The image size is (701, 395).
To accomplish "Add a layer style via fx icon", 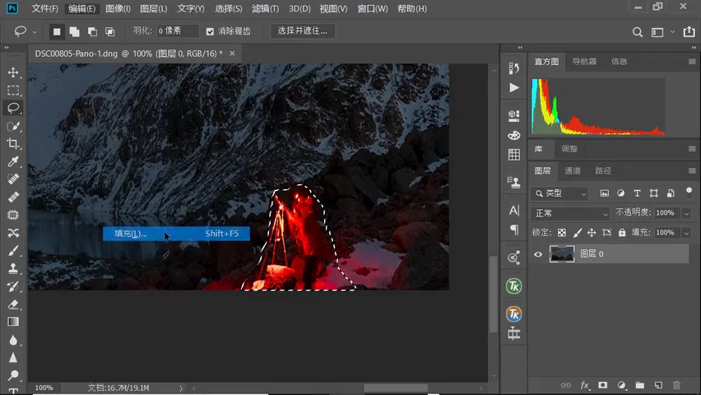I will click(x=584, y=385).
